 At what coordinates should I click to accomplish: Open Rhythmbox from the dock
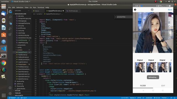pyautogui.click(x=4, y=21)
